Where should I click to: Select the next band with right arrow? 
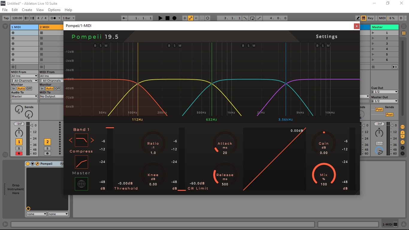(92, 140)
